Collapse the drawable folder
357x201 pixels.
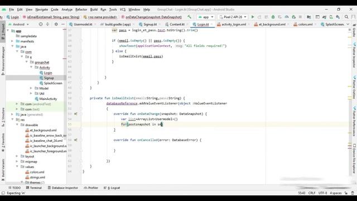(x=17, y=125)
